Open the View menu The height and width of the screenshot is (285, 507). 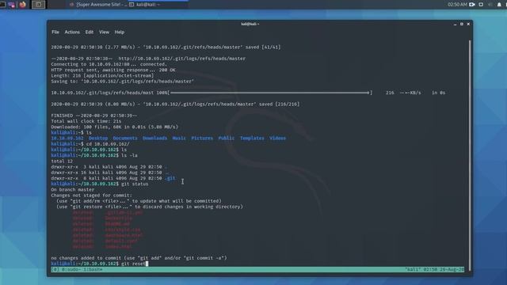pos(104,32)
